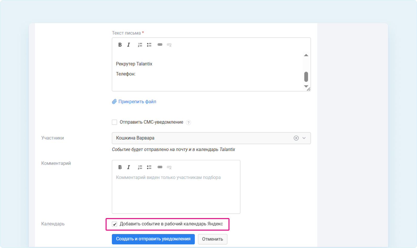
Task: Enable Отправить СМС-уведомление checkbox
Action: coord(114,122)
